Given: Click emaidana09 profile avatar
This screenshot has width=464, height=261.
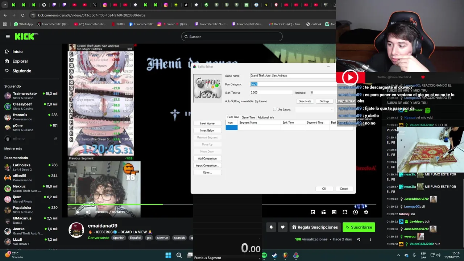Looking at the screenshot, I should point(76,230).
